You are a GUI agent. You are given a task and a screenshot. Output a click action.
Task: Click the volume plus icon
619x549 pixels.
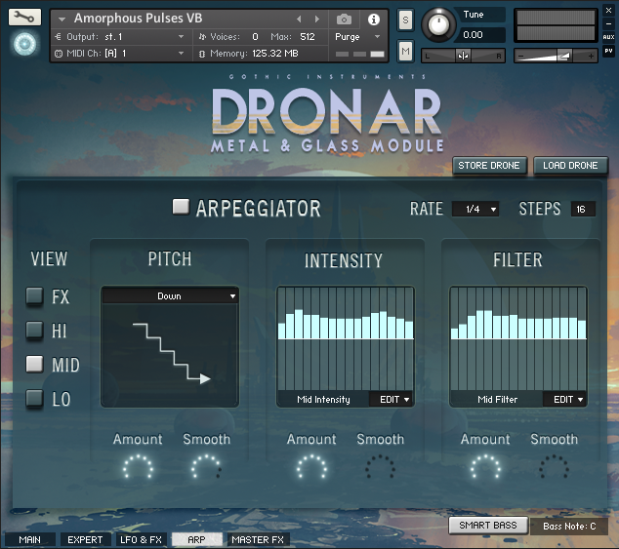(x=591, y=56)
